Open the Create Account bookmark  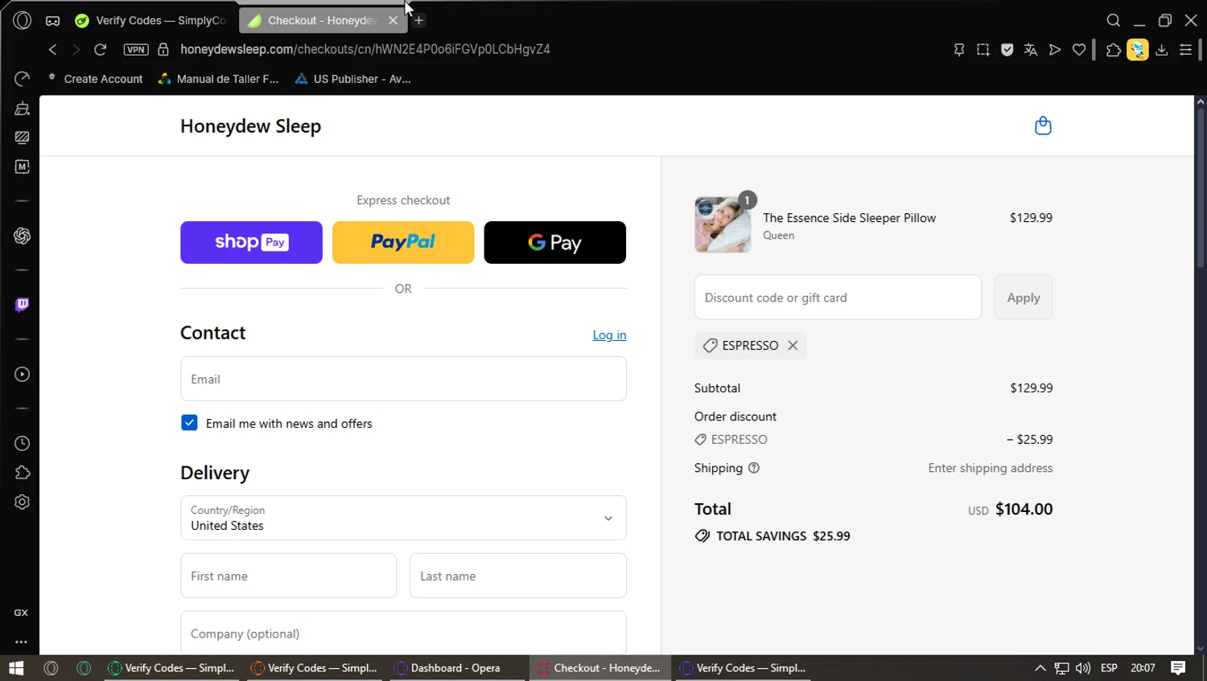[x=95, y=79]
